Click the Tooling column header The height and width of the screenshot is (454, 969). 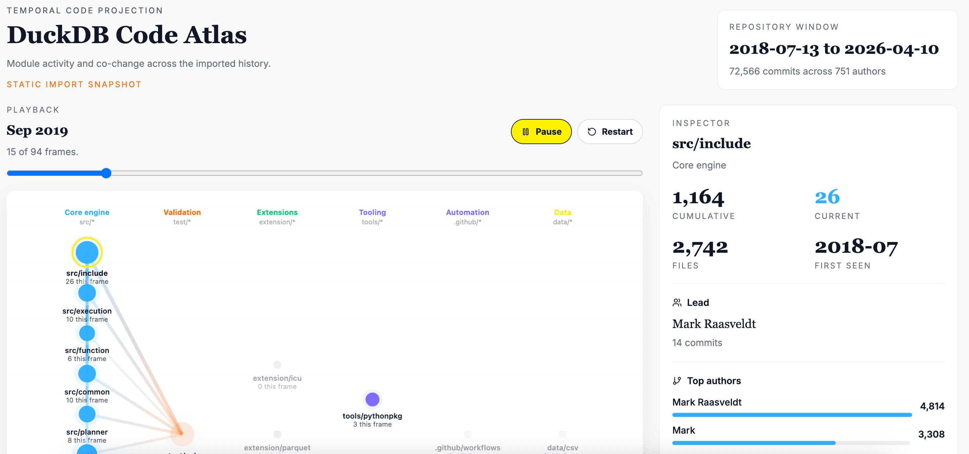coord(372,212)
